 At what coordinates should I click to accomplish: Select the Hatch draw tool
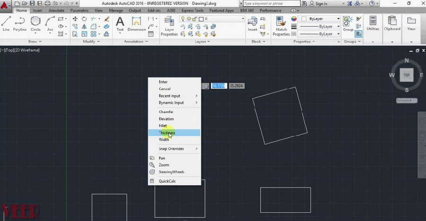(61, 34)
